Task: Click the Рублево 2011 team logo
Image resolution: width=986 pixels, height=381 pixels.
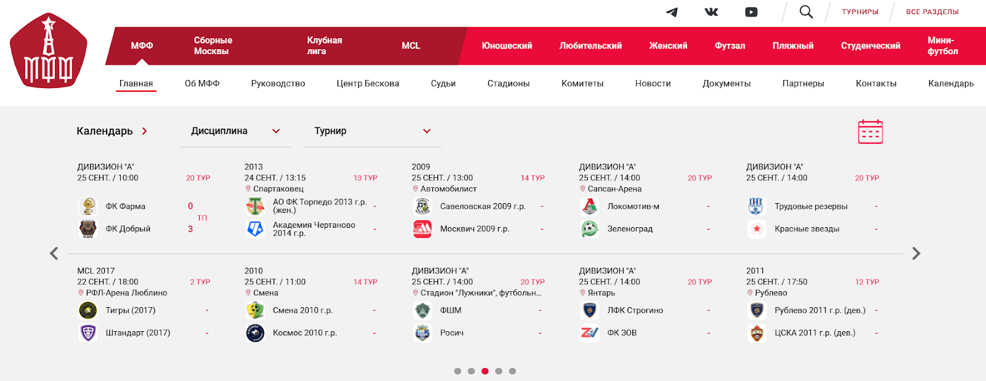Action: click(x=757, y=310)
